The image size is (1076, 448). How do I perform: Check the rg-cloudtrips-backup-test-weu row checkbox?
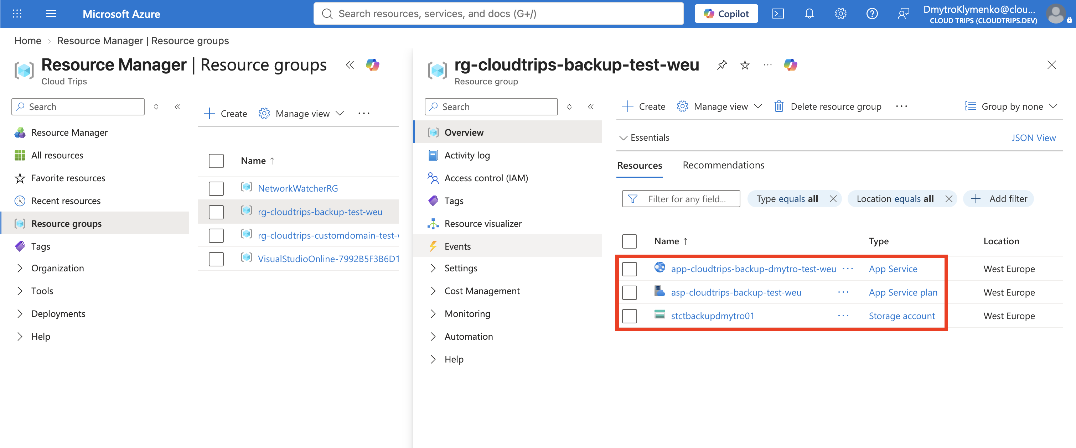tap(216, 212)
